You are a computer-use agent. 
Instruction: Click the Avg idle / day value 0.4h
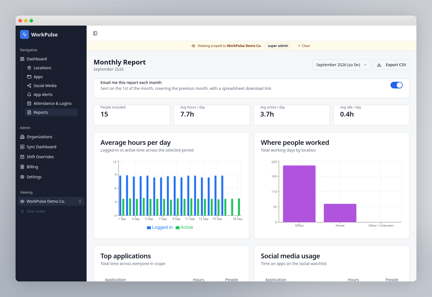[347, 114]
